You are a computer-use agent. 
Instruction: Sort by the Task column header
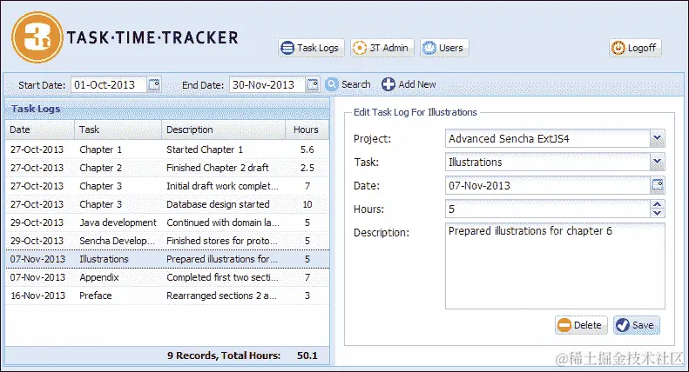pos(118,130)
